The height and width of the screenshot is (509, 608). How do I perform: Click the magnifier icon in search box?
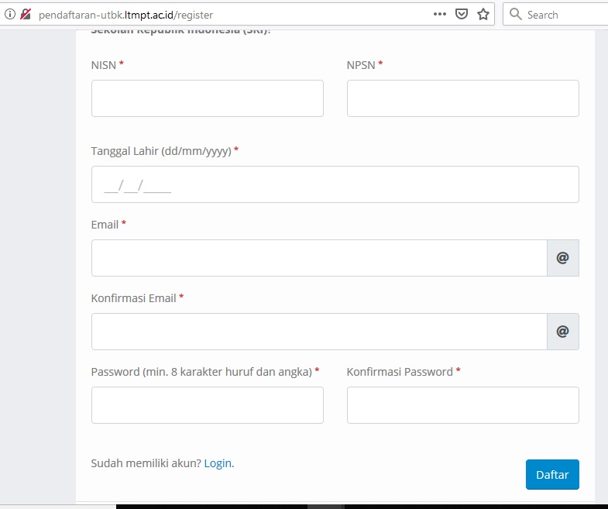[x=516, y=15]
